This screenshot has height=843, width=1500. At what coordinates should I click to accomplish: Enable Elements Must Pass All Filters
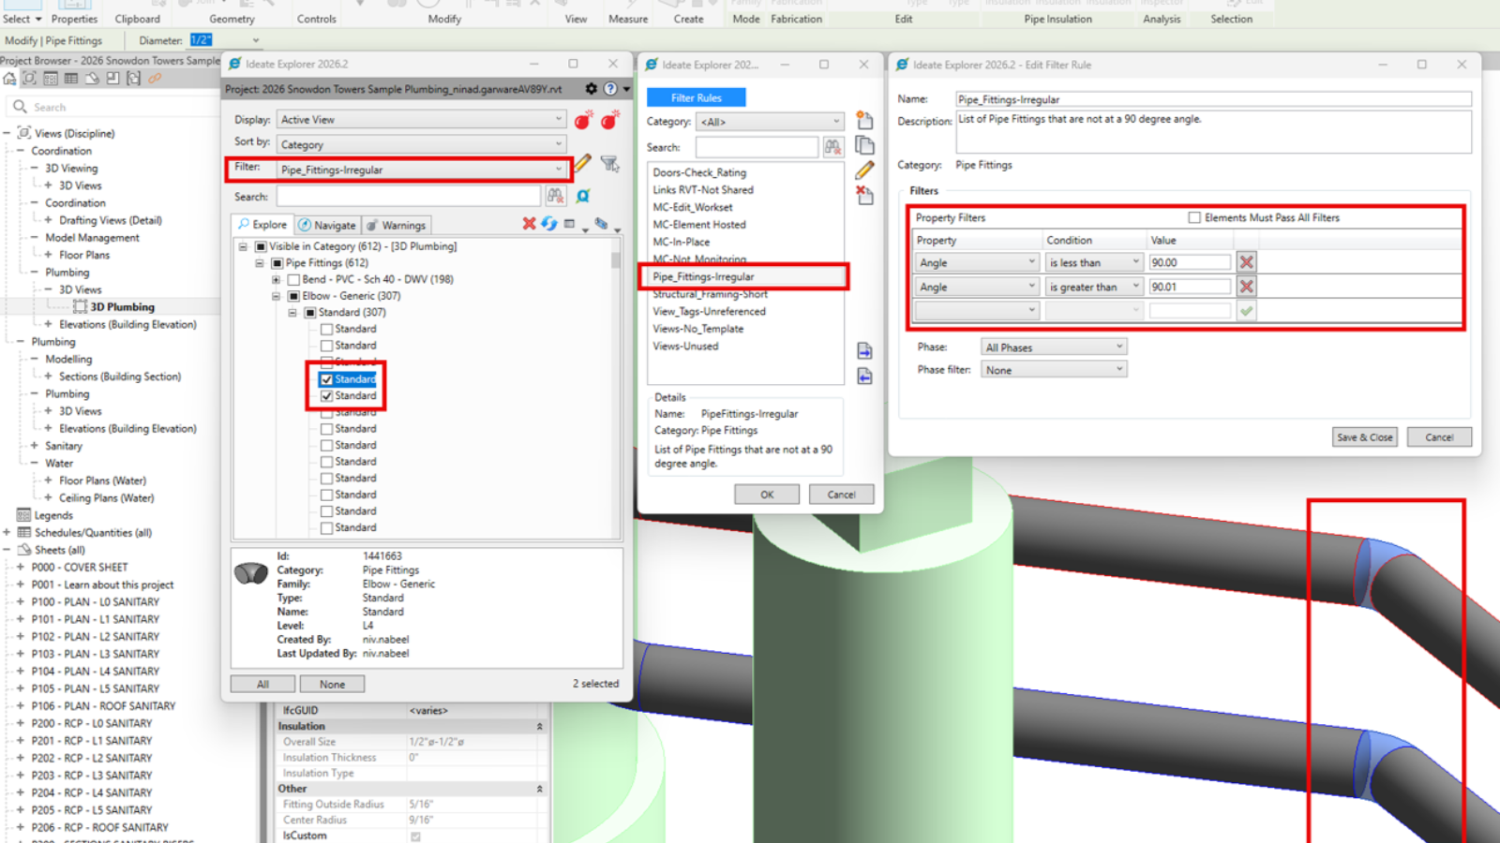[x=1196, y=217]
